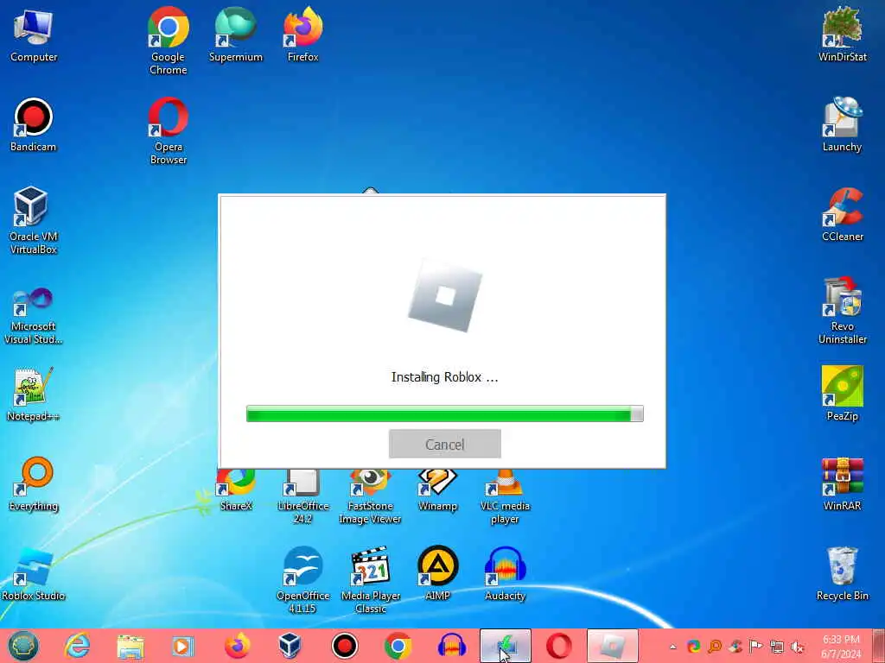Open Opera Browser desktop shortcut
The height and width of the screenshot is (663, 885).
point(169,131)
